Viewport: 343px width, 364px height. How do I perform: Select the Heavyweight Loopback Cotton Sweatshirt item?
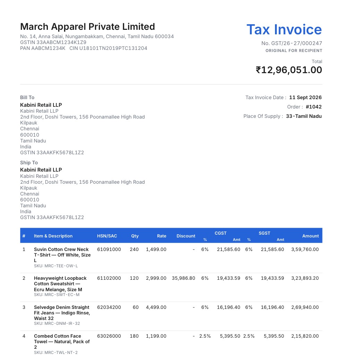[60, 284]
